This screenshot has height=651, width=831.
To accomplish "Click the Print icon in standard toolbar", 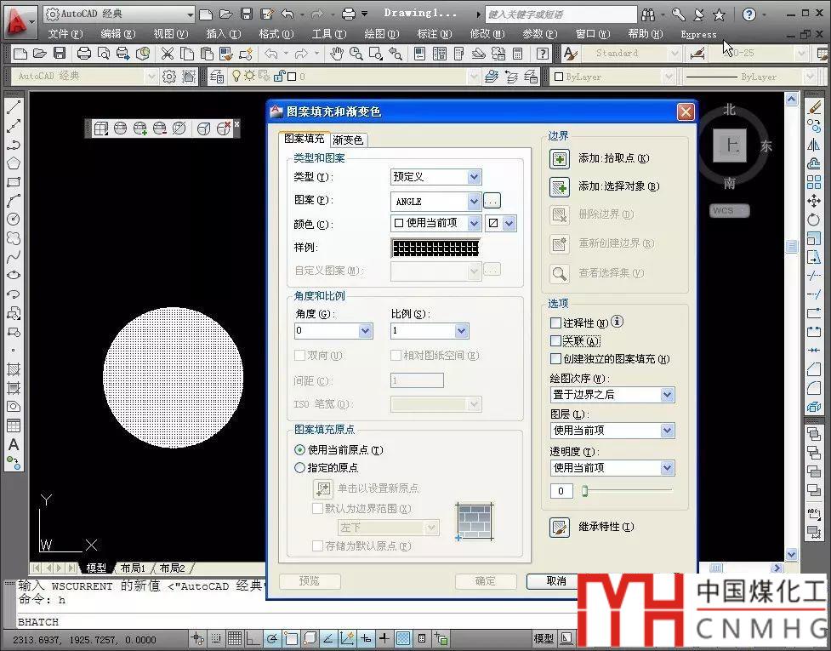I will click(x=84, y=53).
